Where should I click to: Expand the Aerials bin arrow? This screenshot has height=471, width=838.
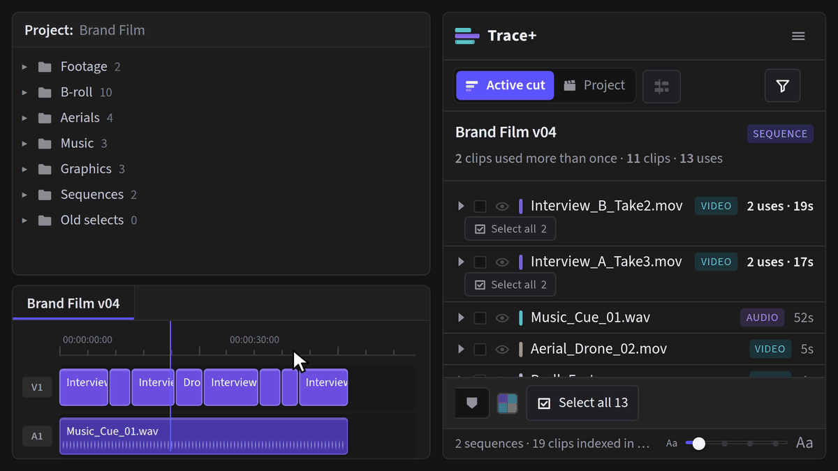coord(24,118)
